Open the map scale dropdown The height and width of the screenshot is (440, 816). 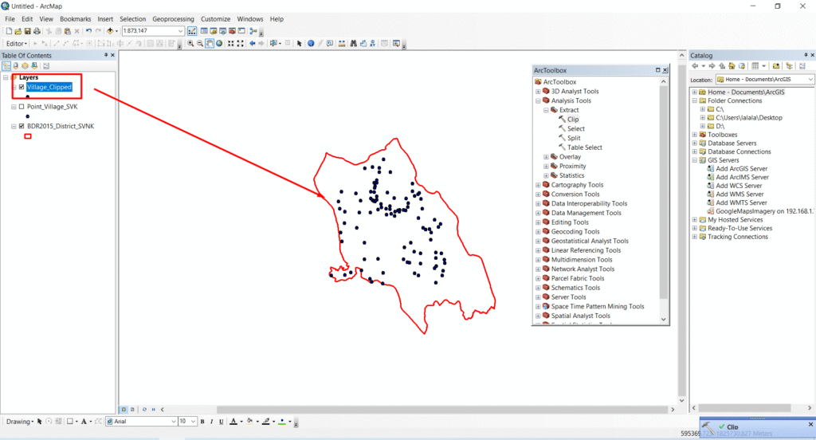(180, 31)
